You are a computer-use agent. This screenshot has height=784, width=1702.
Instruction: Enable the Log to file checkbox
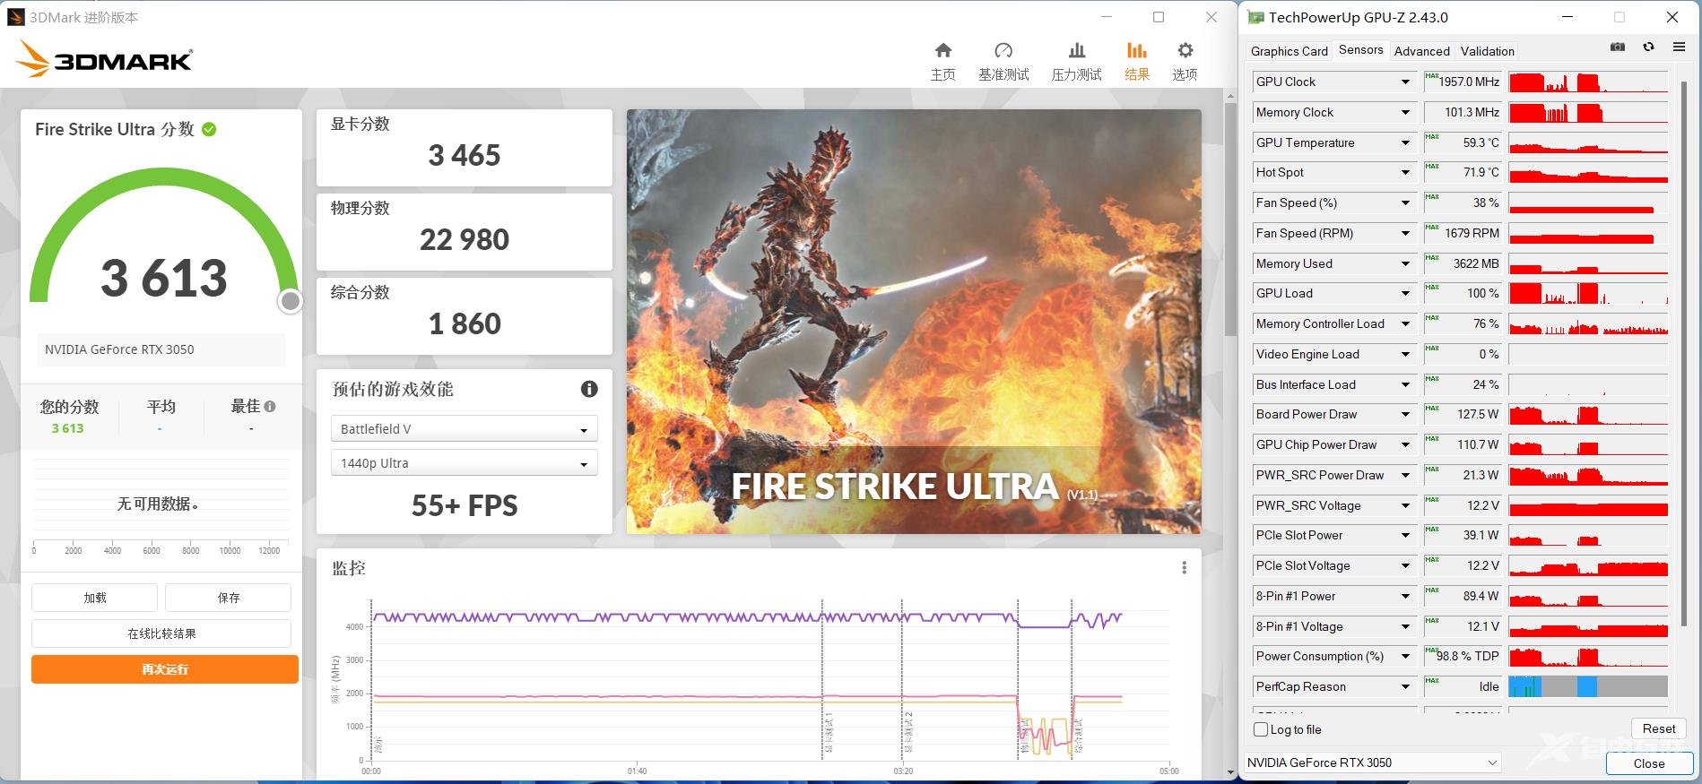pyautogui.click(x=1261, y=729)
